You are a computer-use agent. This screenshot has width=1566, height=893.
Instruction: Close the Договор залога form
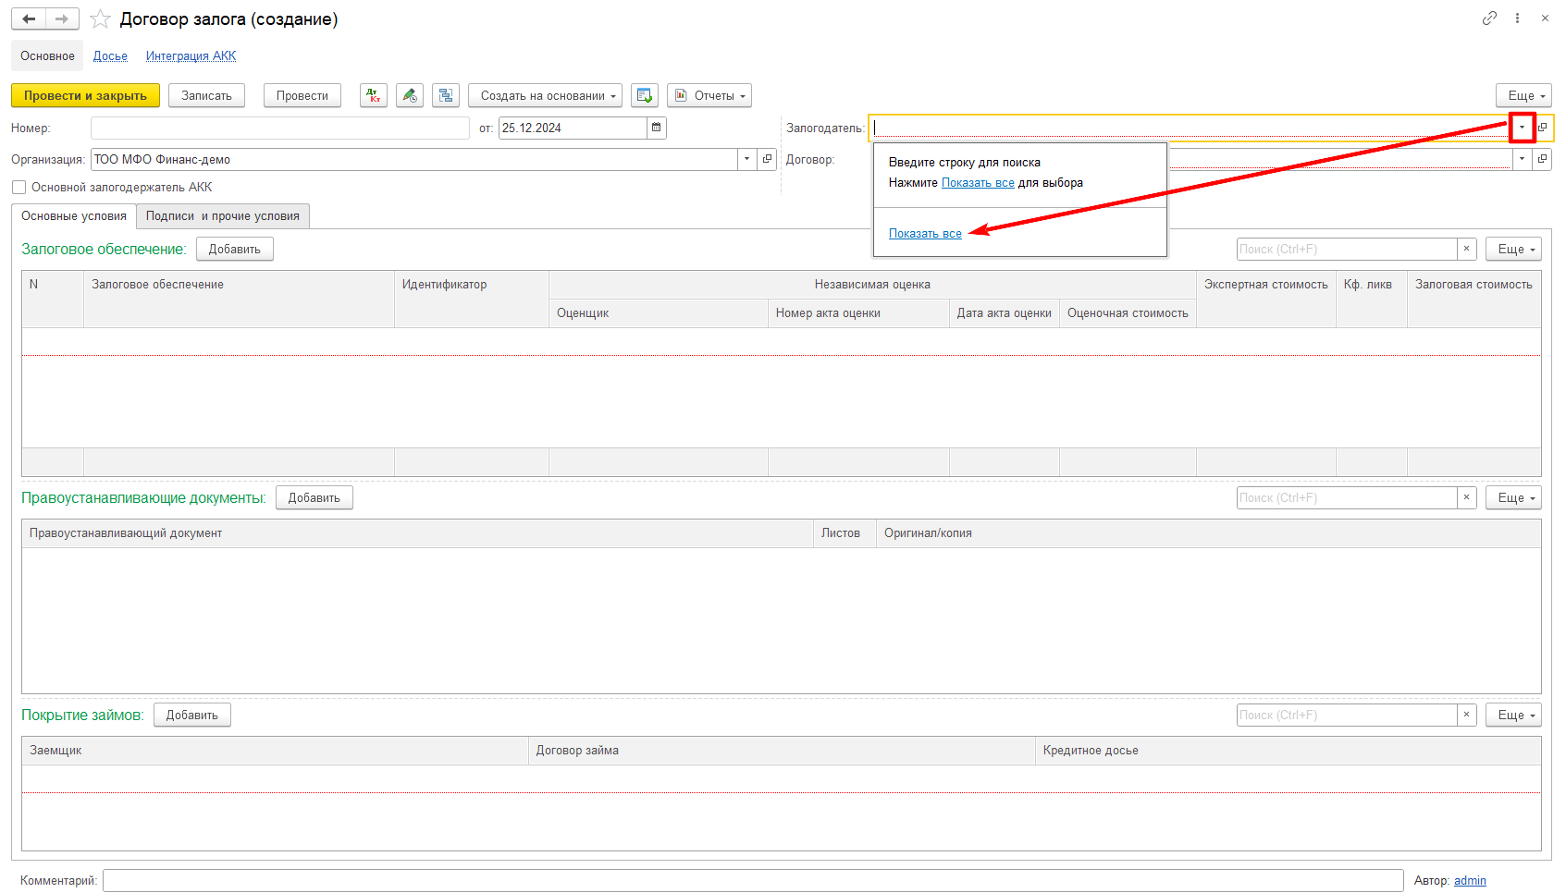coord(1545,18)
